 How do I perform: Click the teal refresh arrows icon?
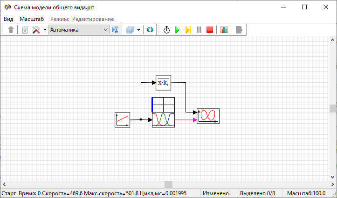point(150,30)
